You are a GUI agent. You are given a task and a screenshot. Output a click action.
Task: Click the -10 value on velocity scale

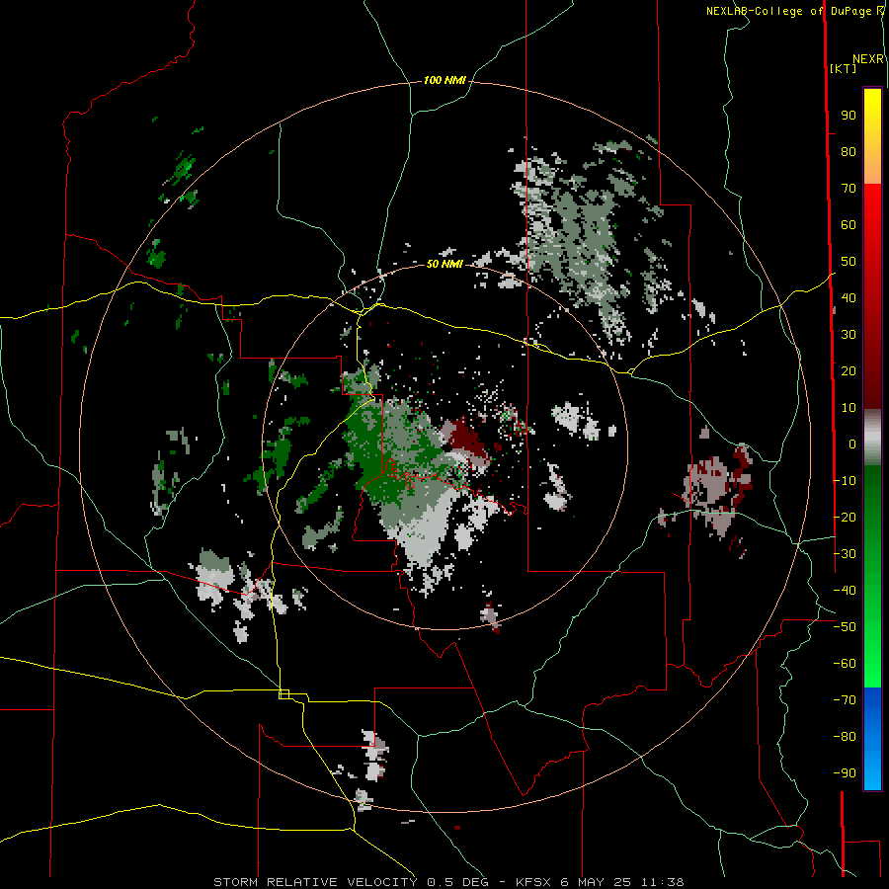pos(845,481)
